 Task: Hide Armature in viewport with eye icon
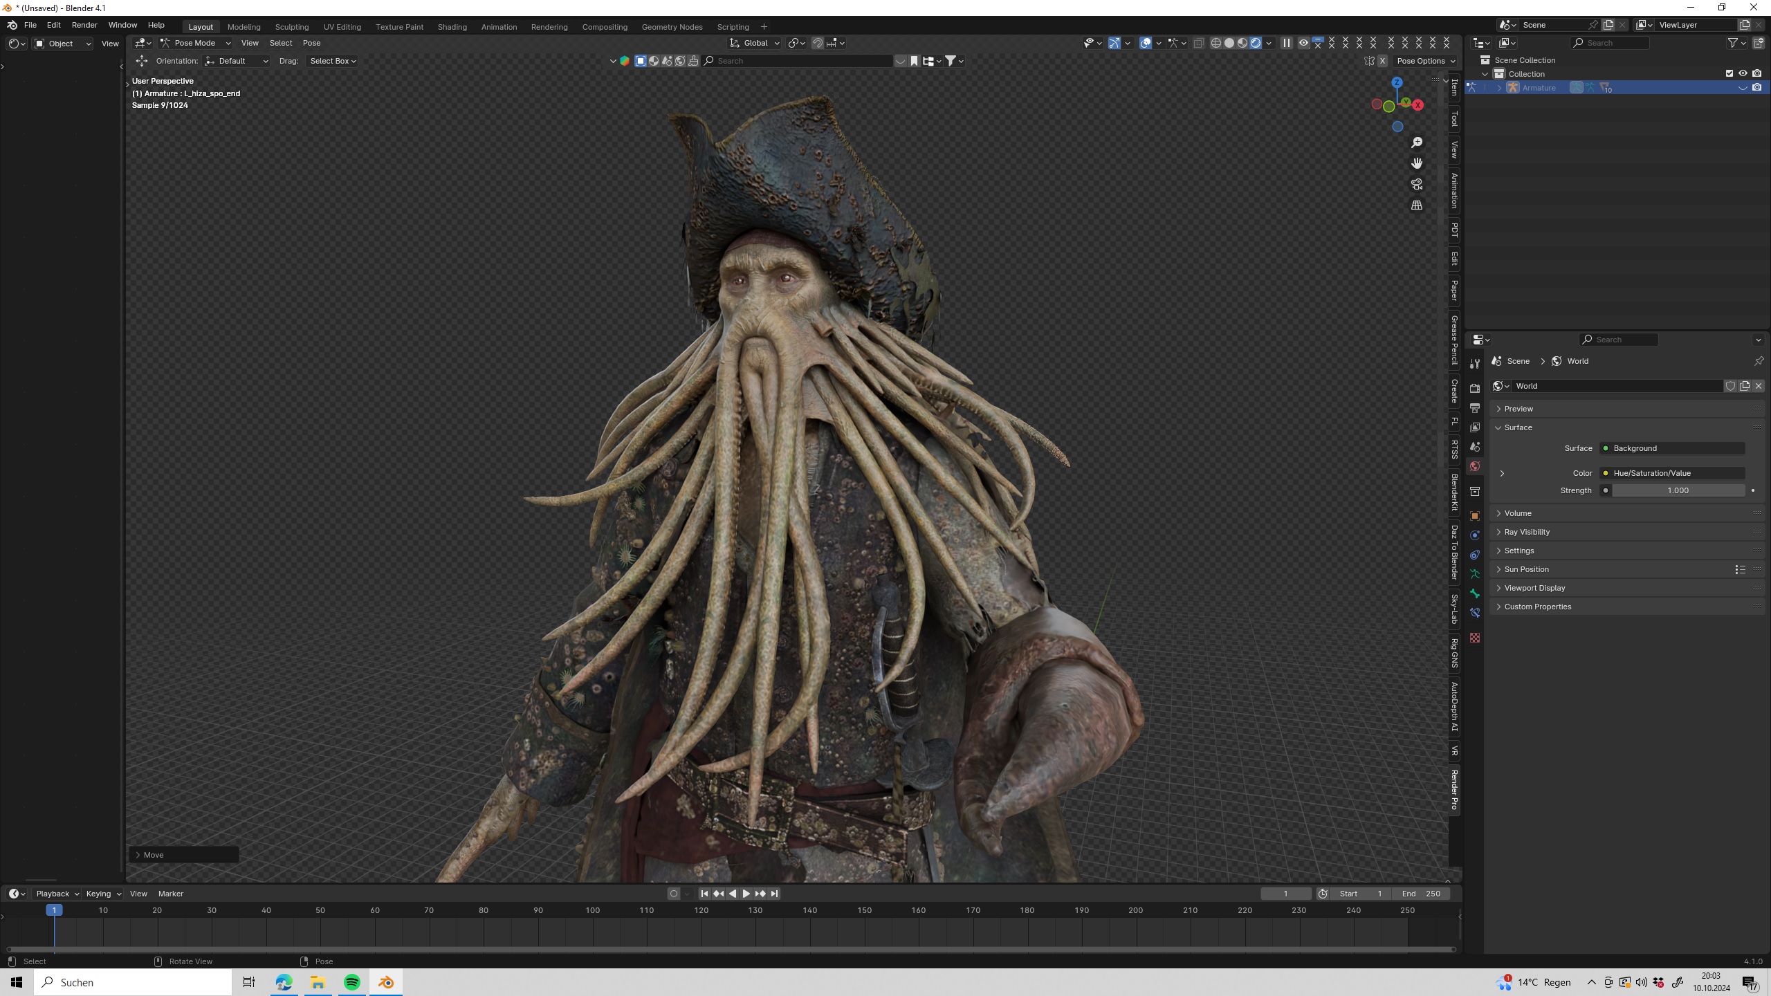pos(1743,88)
